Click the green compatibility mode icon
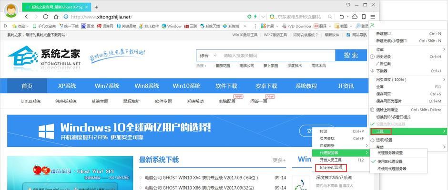 pyautogui.click(x=249, y=17)
